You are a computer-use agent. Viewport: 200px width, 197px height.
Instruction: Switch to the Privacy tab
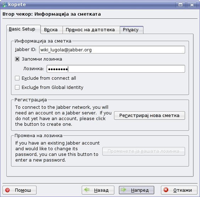click(x=131, y=30)
